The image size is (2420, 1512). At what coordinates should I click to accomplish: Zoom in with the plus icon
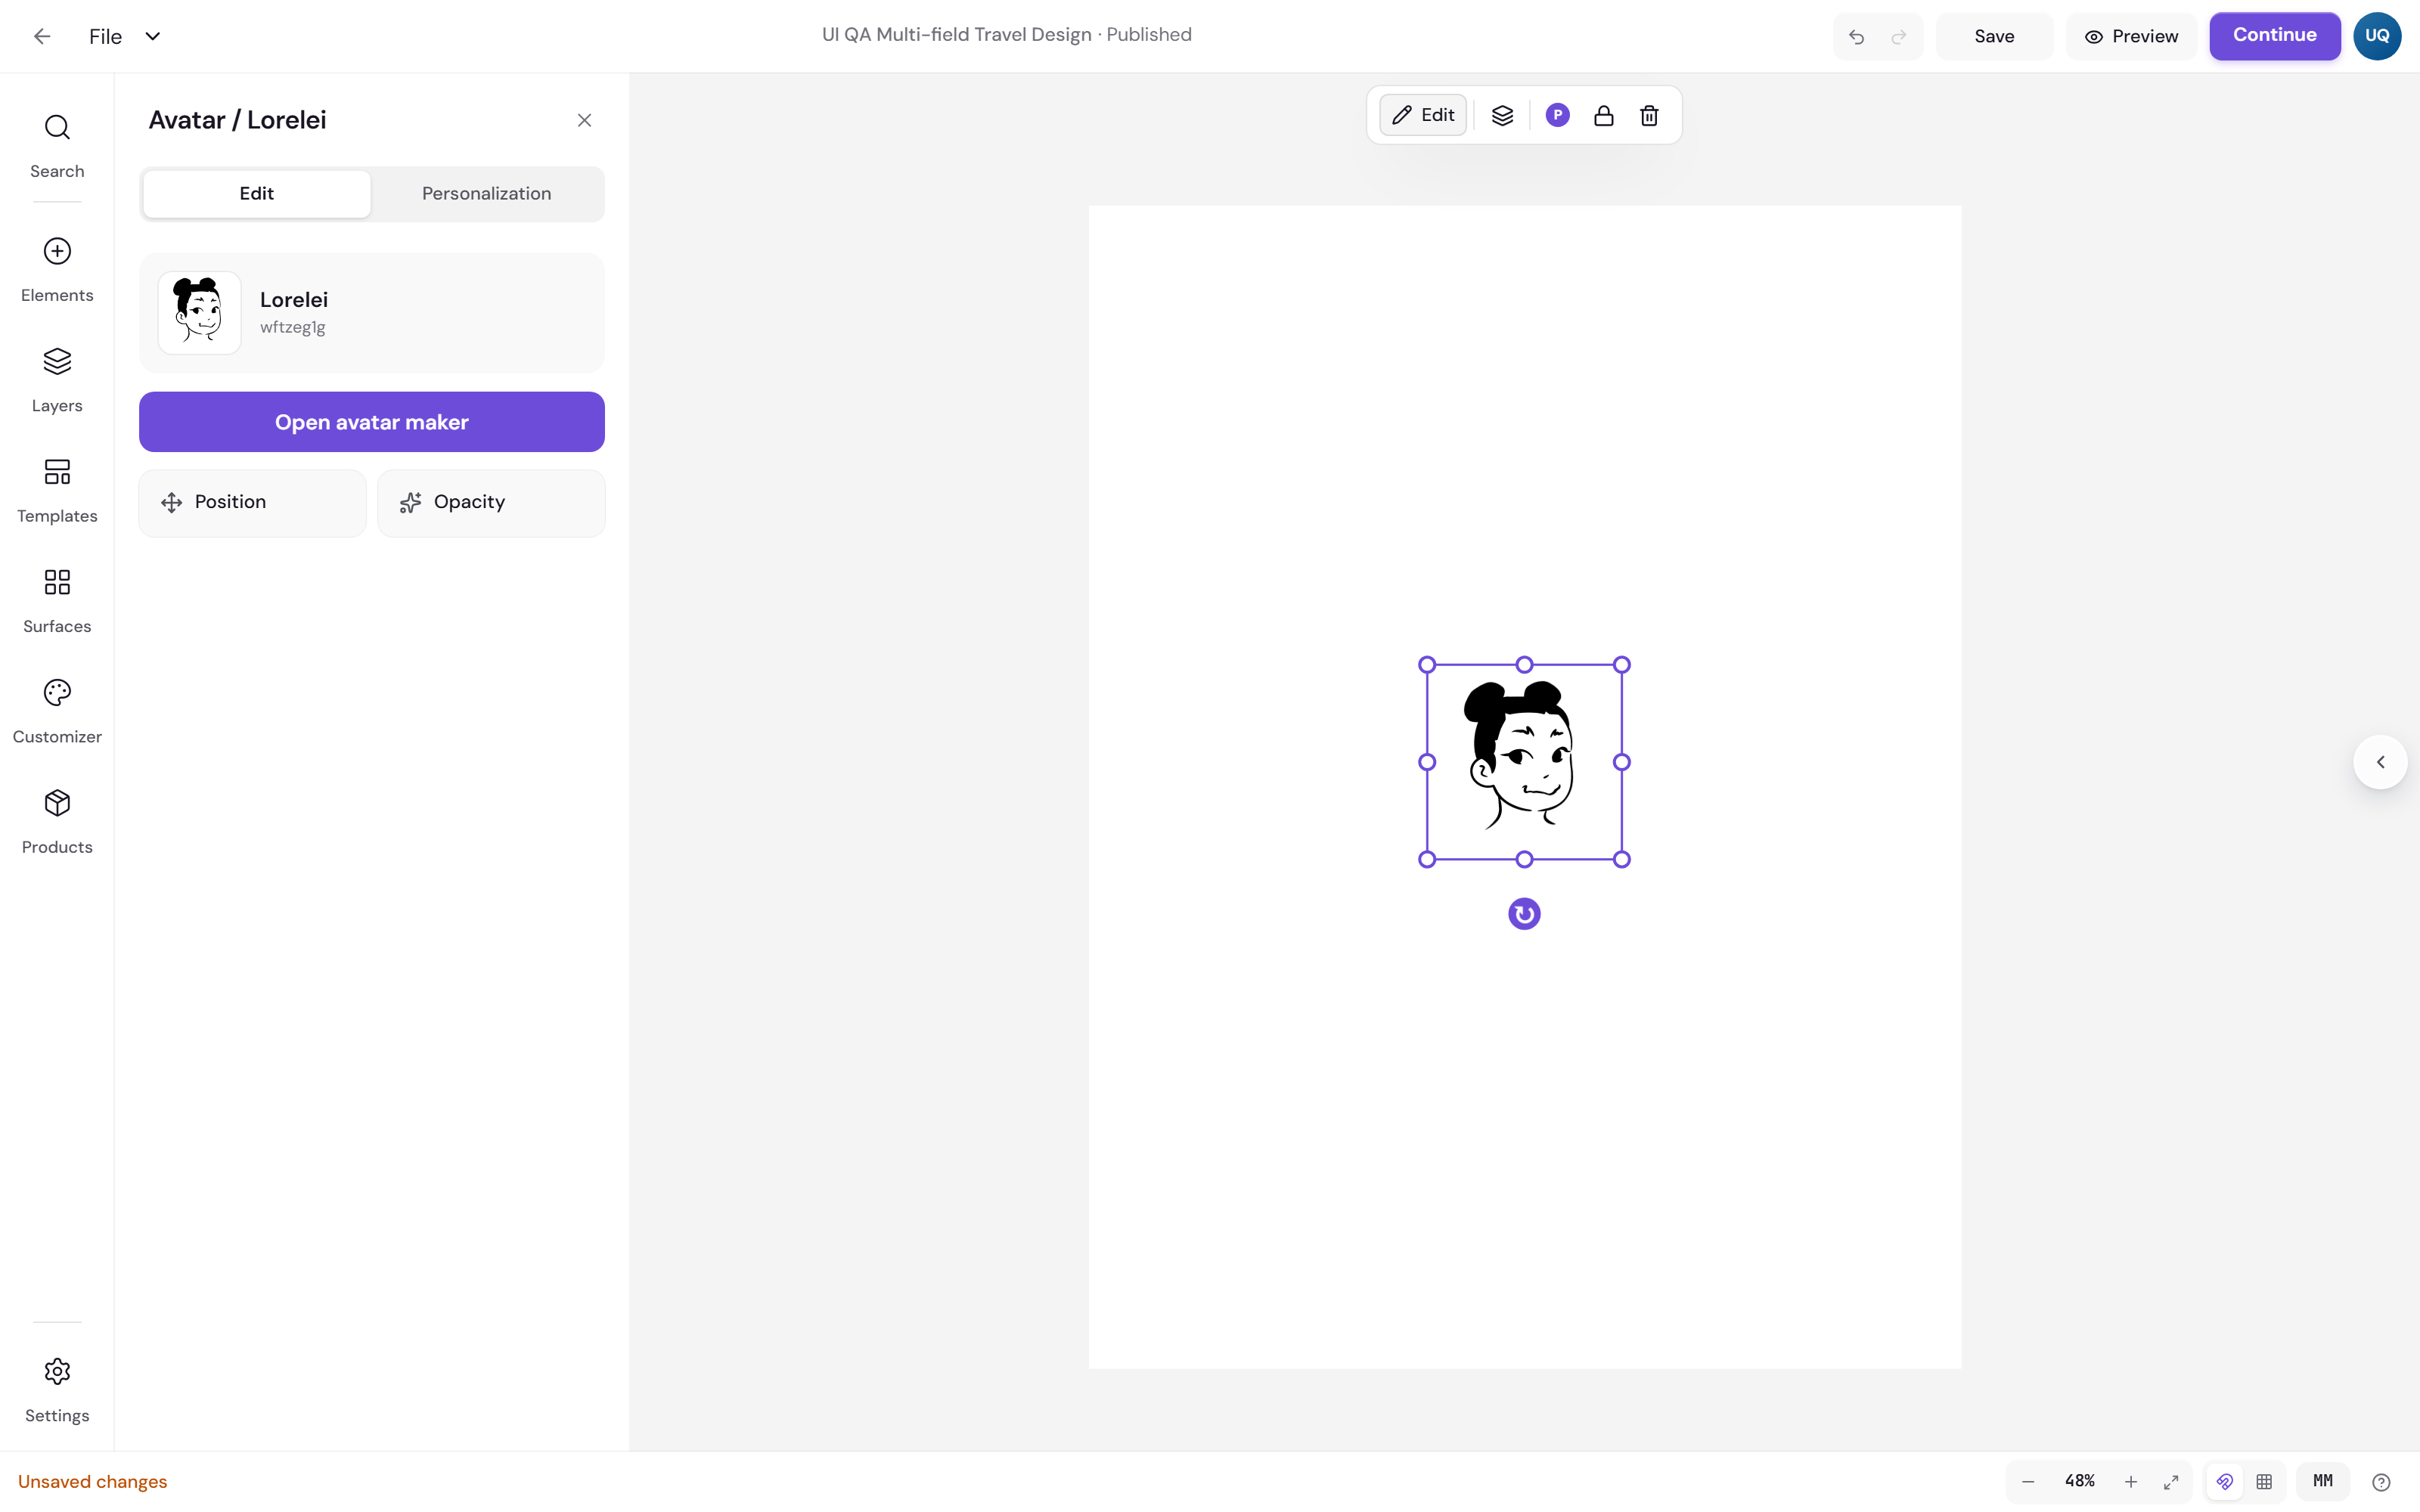[2131, 1481]
